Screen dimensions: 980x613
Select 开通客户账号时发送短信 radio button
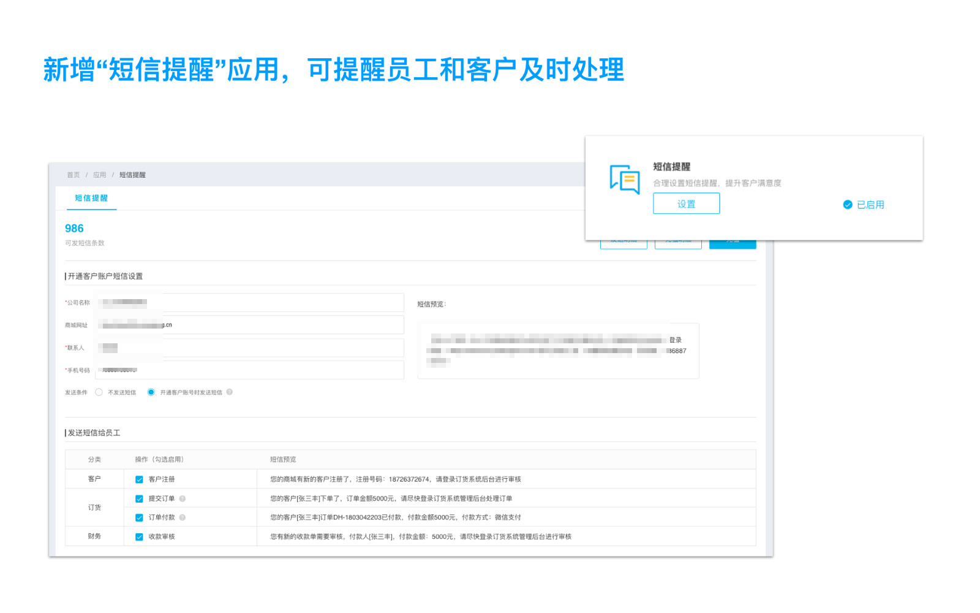coord(151,392)
